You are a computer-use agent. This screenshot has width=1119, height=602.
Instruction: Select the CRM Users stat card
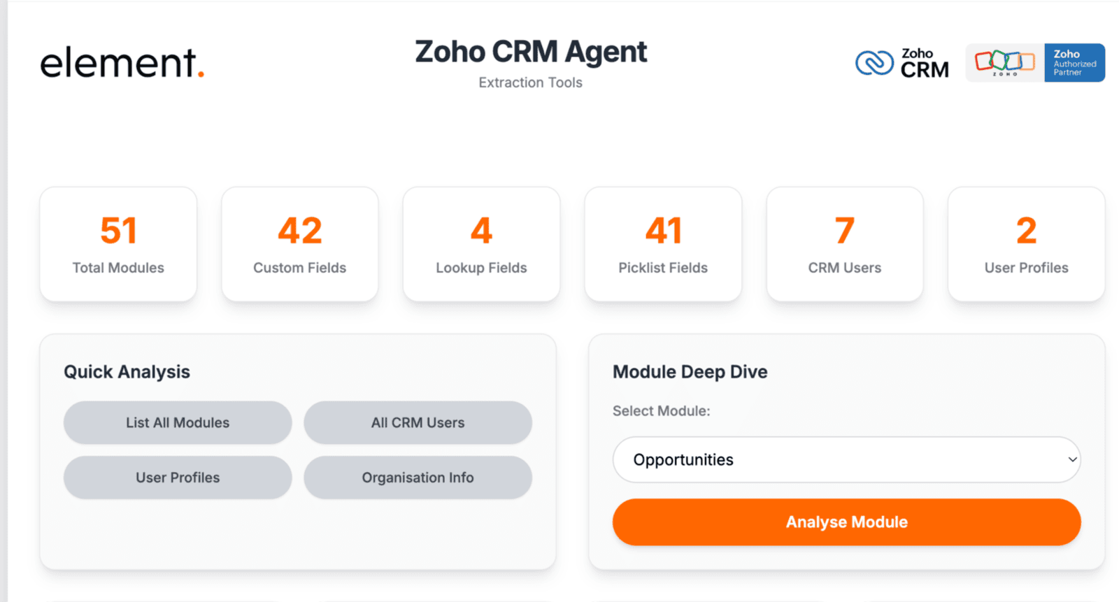tap(845, 244)
